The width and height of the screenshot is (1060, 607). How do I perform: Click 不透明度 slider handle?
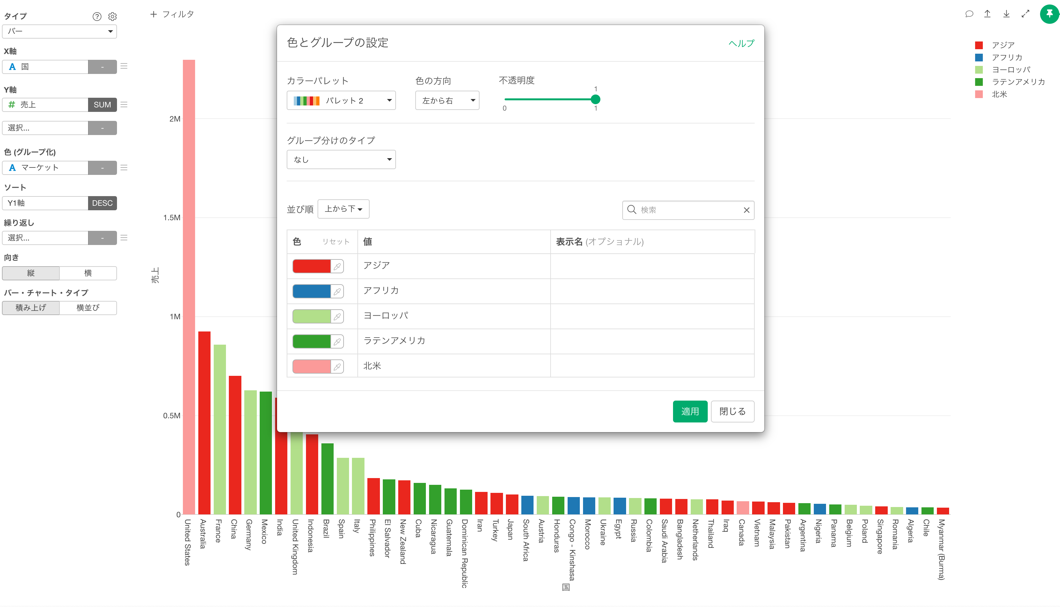[596, 99]
